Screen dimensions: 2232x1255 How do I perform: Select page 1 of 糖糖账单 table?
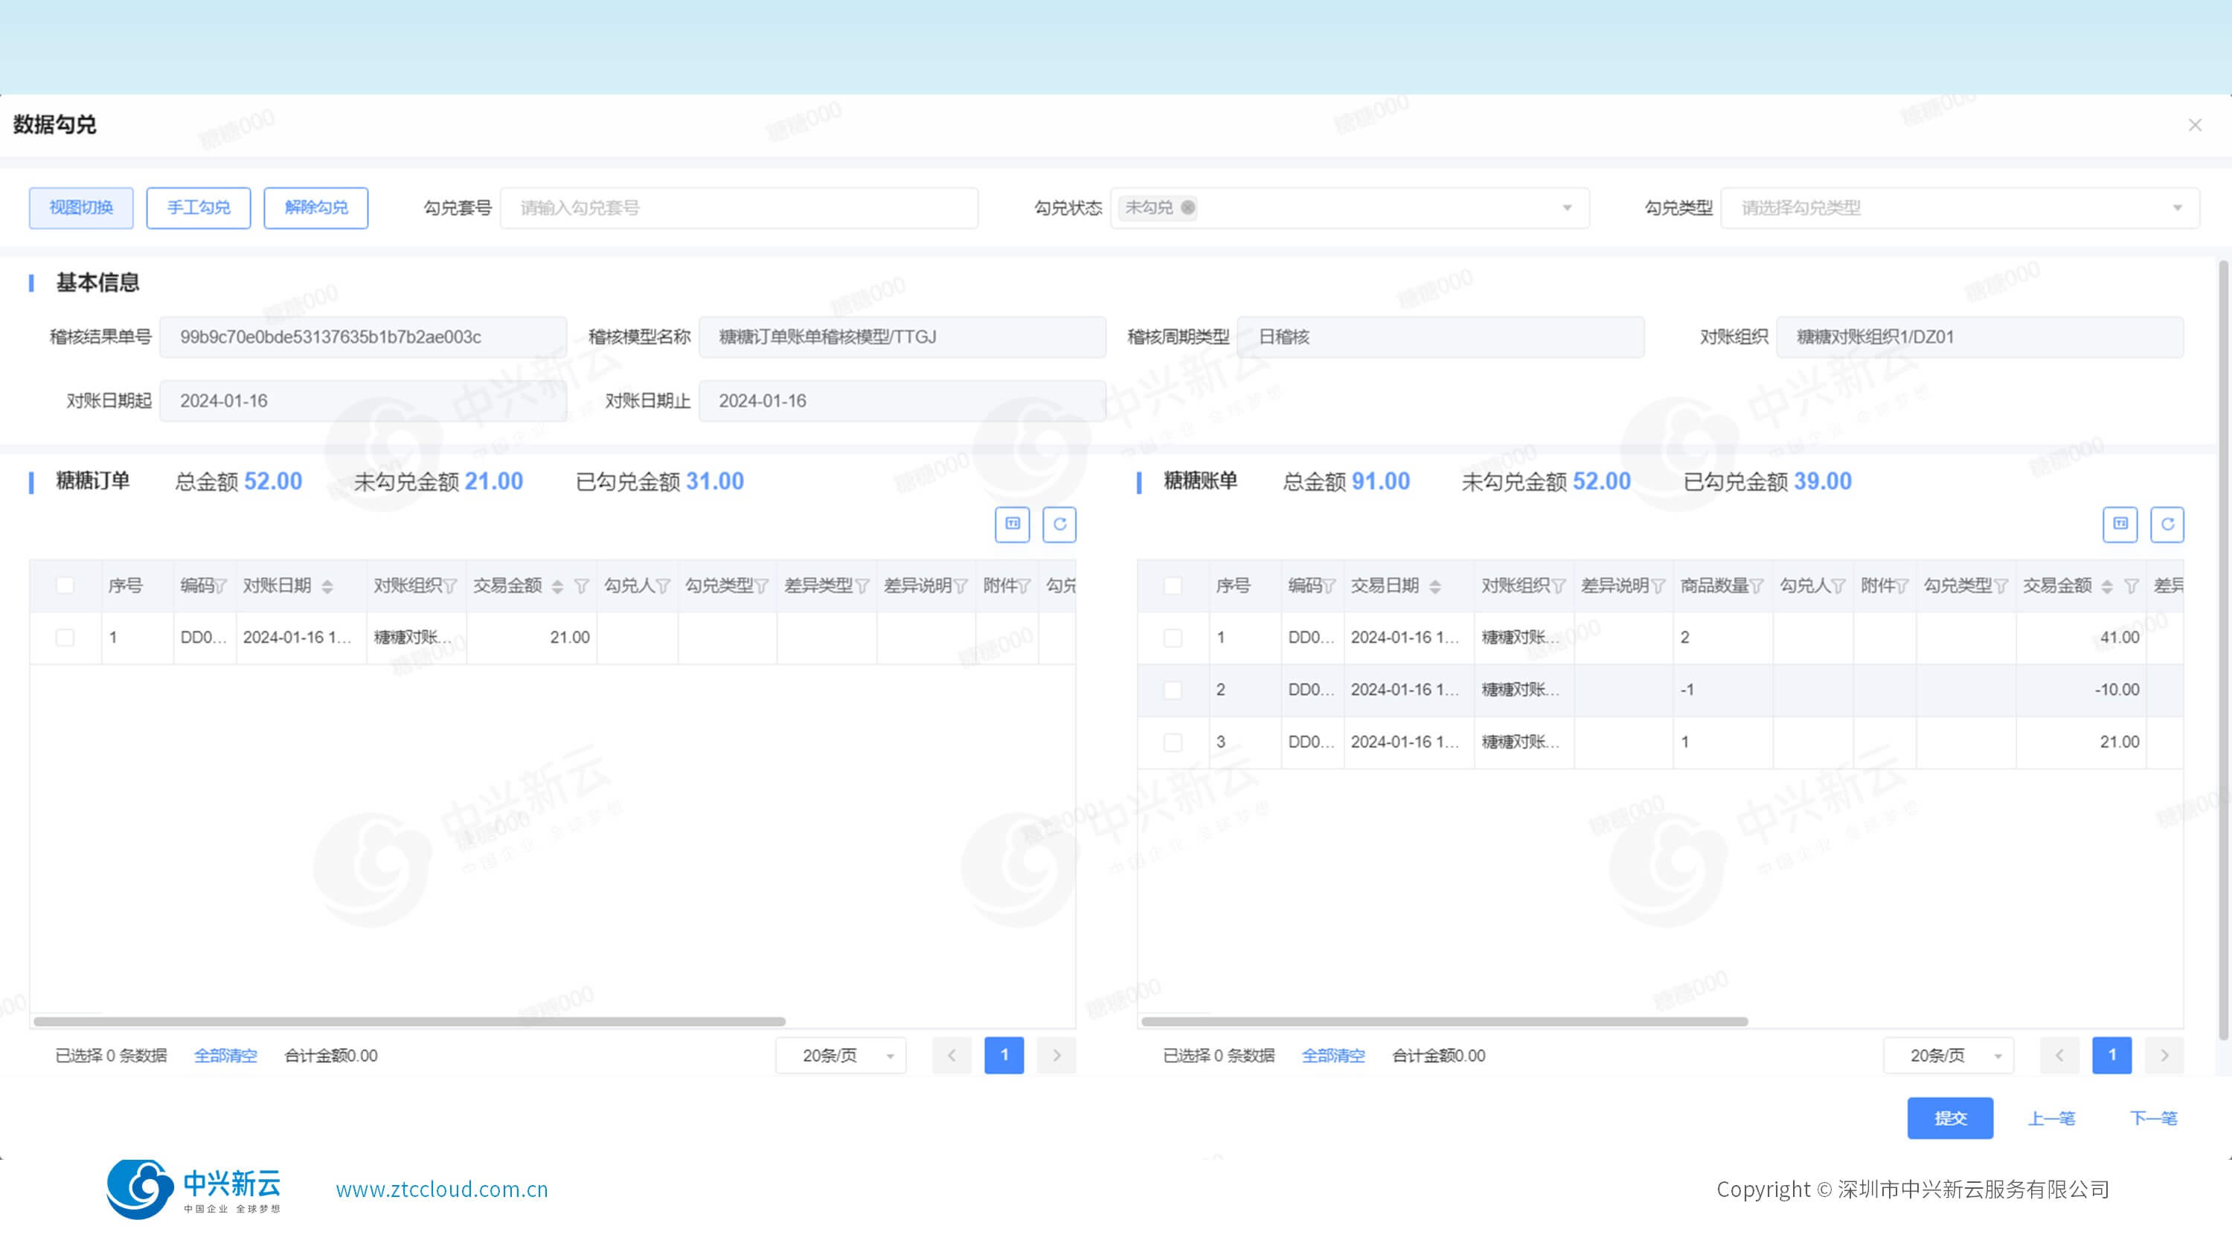coord(2112,1055)
